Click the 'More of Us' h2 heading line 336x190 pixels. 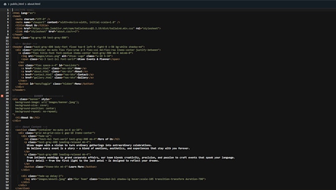72,139
